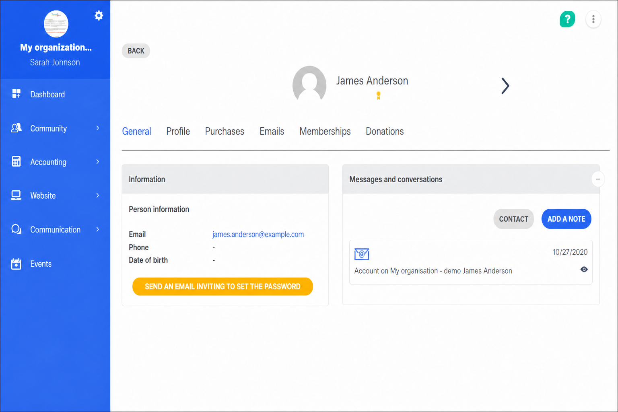The height and width of the screenshot is (412, 618).
Task: Expand the Community menu chevron
Action: (97, 128)
